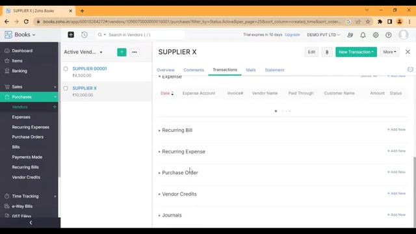The height and width of the screenshot is (234, 416).
Task: Open Payments Made in sidebar
Action: tap(27, 157)
